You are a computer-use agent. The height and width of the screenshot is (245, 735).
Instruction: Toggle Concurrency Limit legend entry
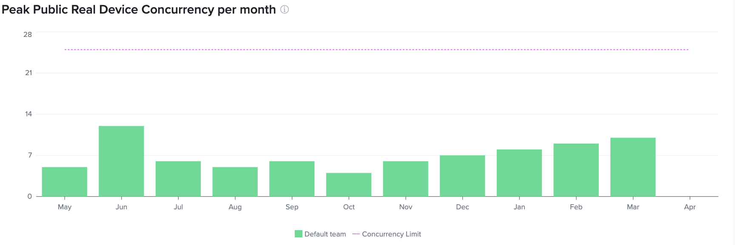pos(391,234)
